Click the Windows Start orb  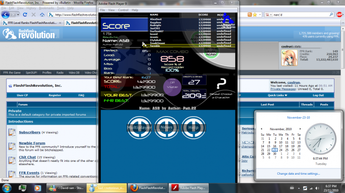click(6, 188)
